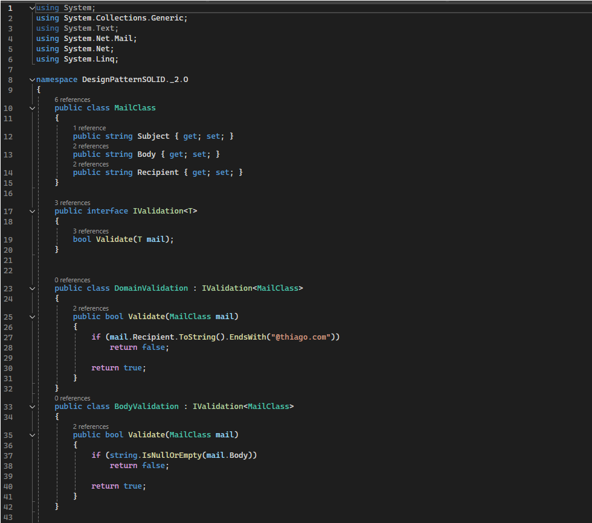592x523 pixels.
Task: Open the '6 references' CodeLens above MailClass
Action: point(72,100)
